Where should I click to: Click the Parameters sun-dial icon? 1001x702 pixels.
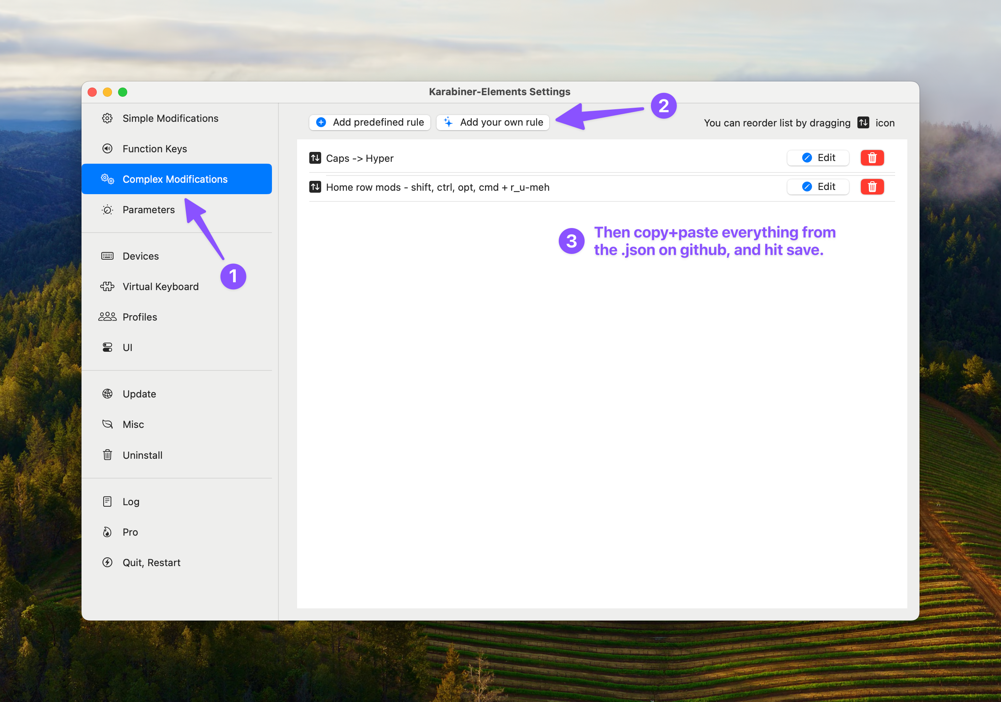(x=107, y=210)
